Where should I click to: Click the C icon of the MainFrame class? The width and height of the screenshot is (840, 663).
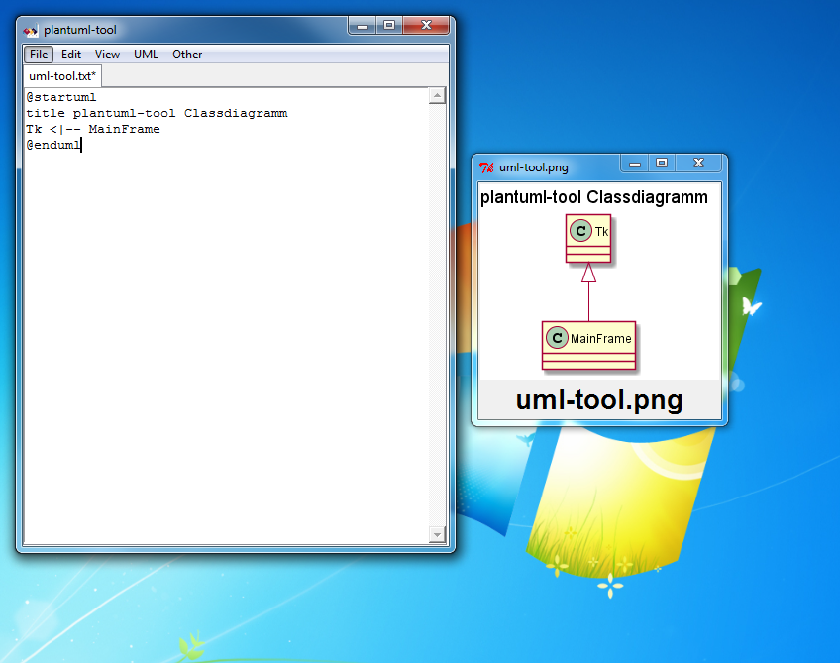(x=557, y=338)
